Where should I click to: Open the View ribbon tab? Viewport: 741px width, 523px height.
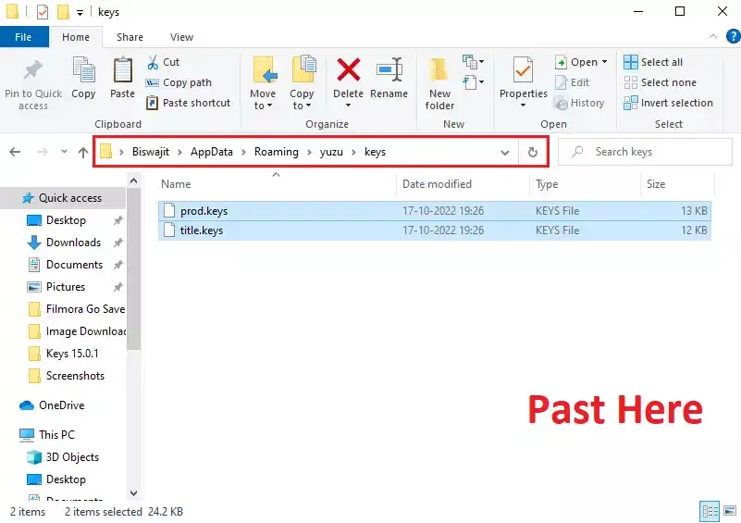coord(181,37)
